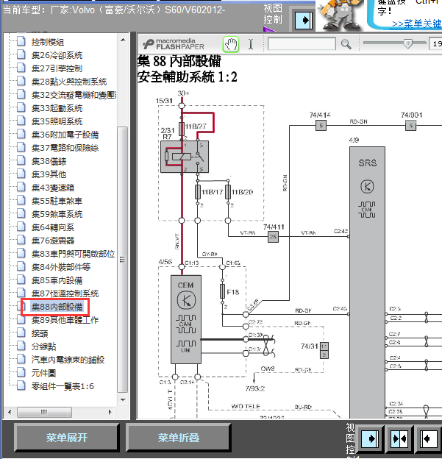This screenshot has width=442, height=459.
Task: Click the FlashPaper zoom slider handle
Action: [x=407, y=44]
